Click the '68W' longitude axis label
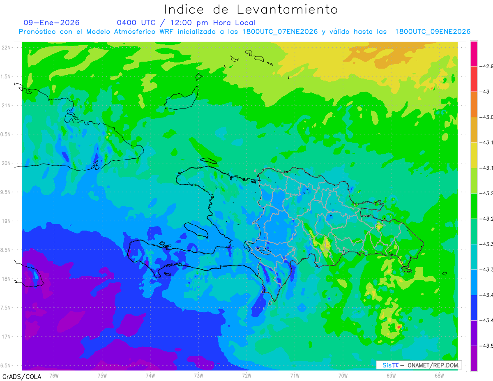493x381 pixels. tap(439, 375)
